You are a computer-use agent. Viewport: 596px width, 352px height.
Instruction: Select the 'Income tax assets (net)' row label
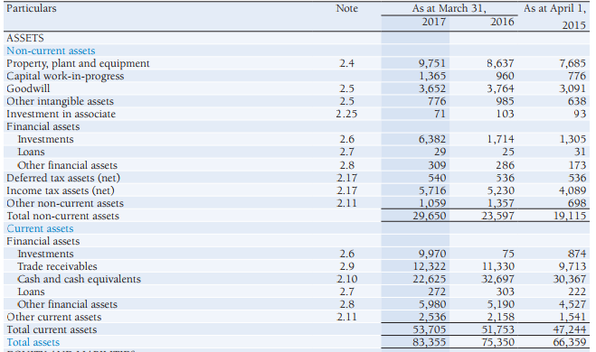pyautogui.click(x=61, y=190)
